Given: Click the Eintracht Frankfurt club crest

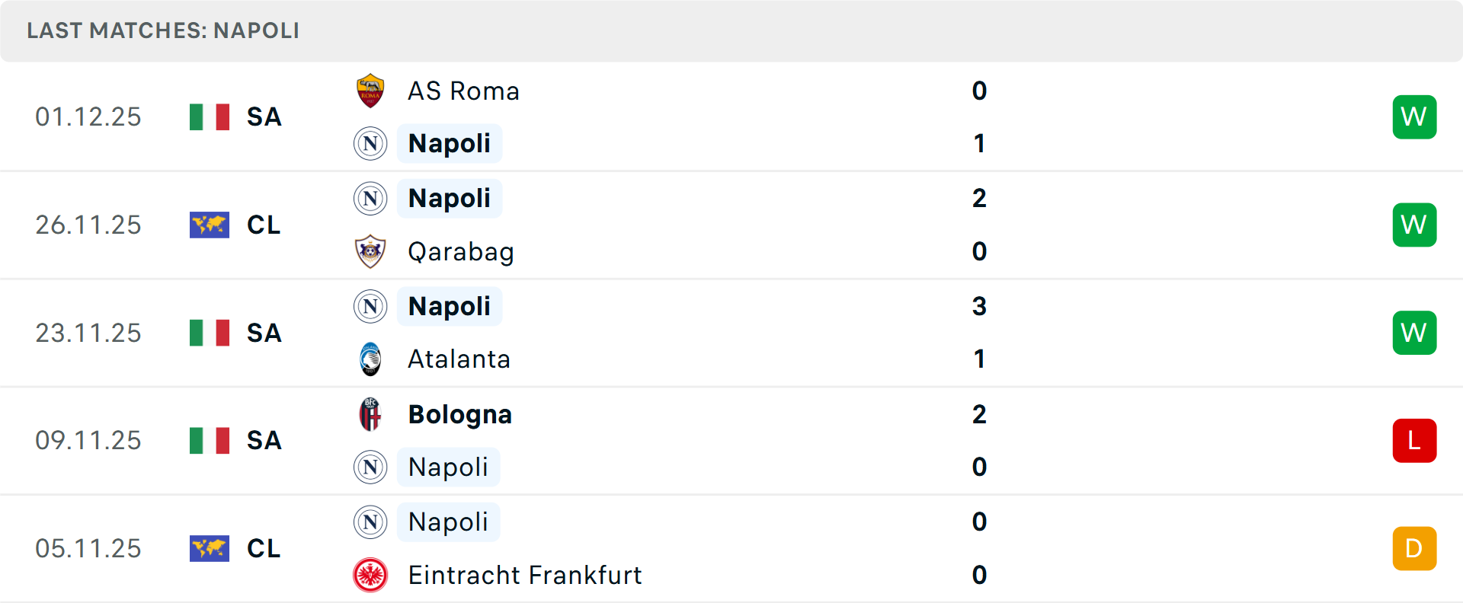Looking at the screenshot, I should point(370,575).
